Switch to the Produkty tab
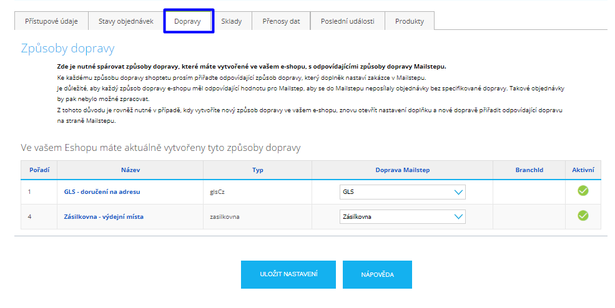The width and height of the screenshot is (615, 308). pos(409,21)
